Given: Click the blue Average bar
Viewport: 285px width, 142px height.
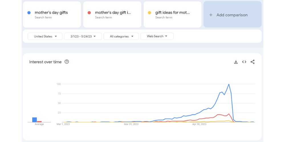Looking at the screenshot, I should (x=34, y=120).
